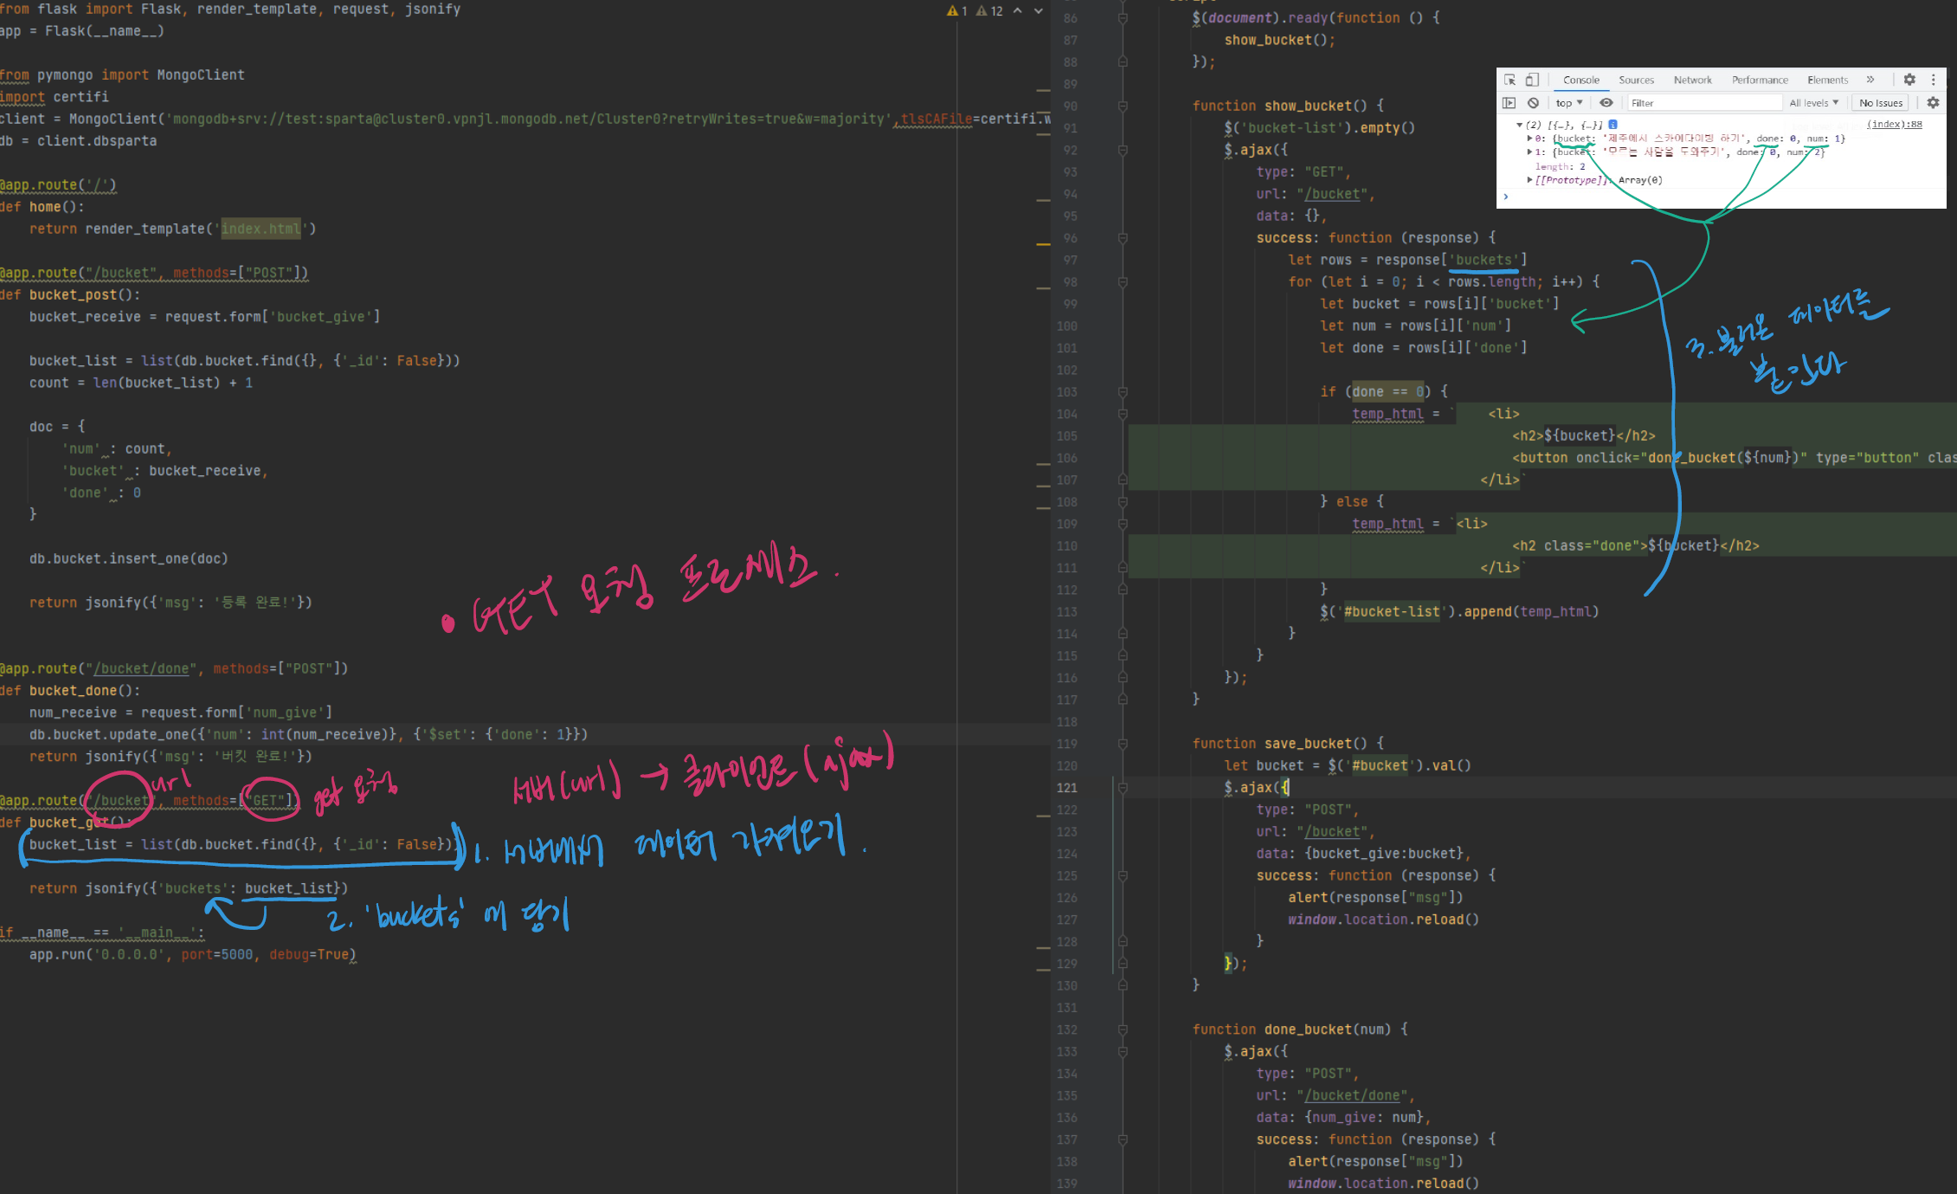This screenshot has height=1194, width=1957.
Task: Open console settings gear beside No Issues
Action: pos(1933,103)
